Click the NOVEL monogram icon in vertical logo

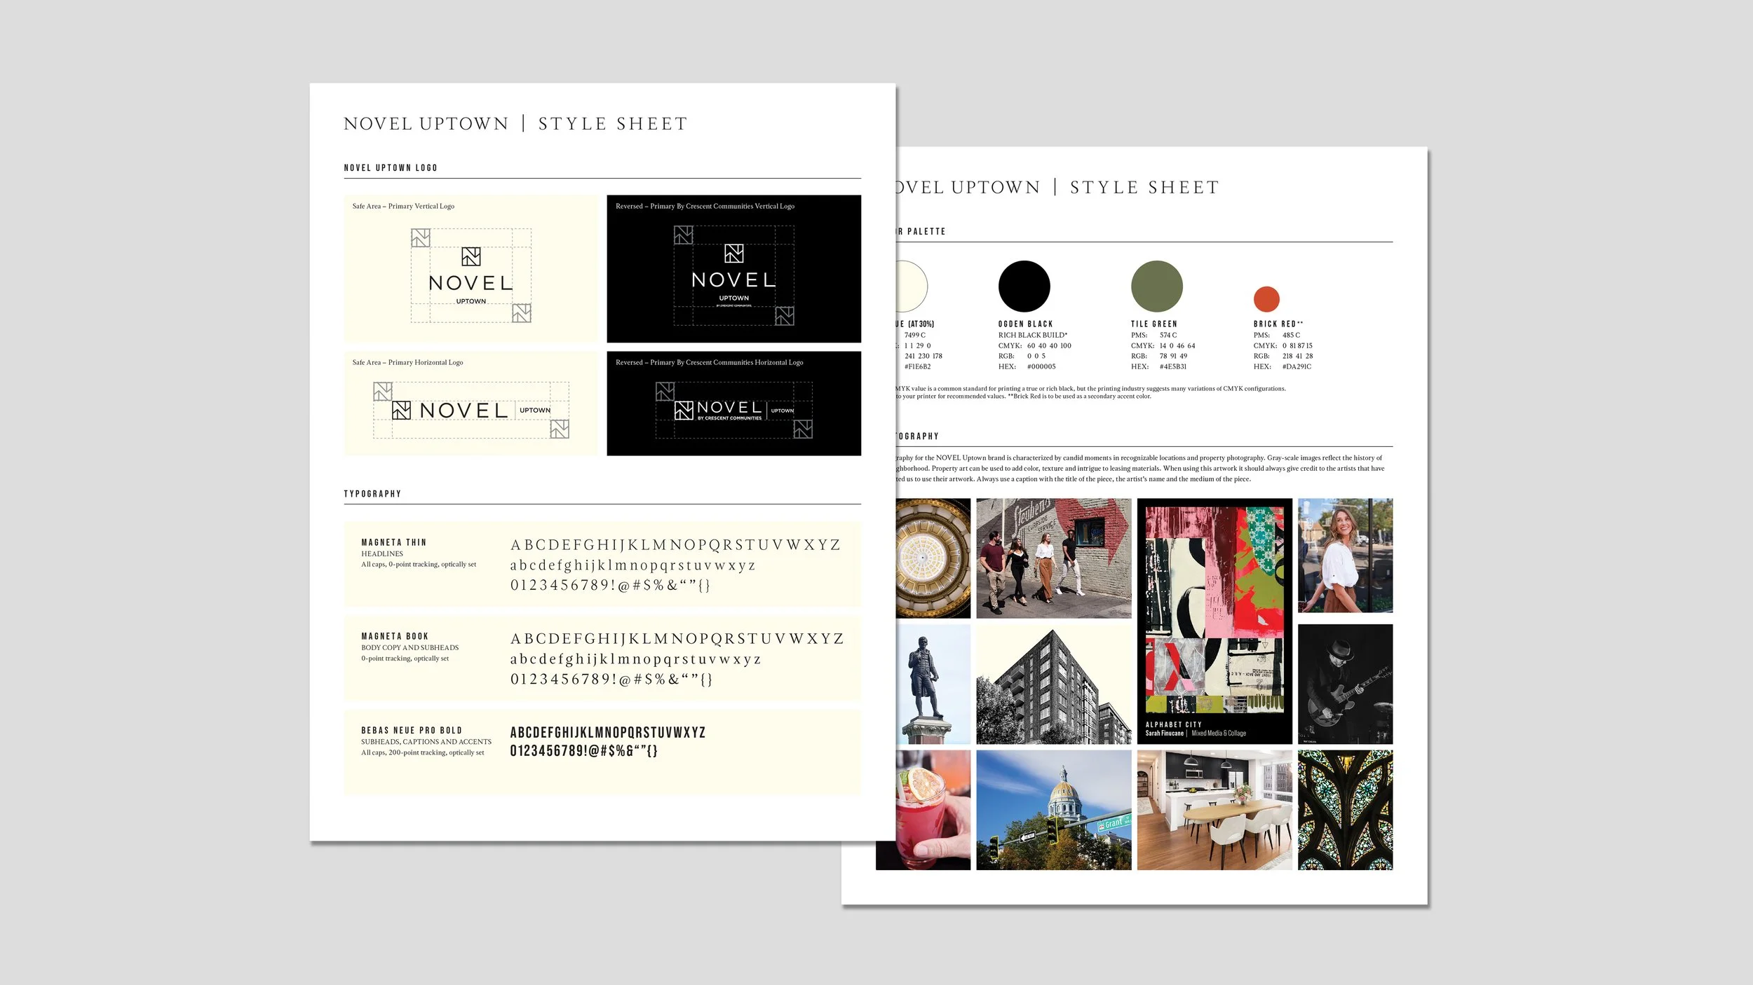(x=471, y=256)
